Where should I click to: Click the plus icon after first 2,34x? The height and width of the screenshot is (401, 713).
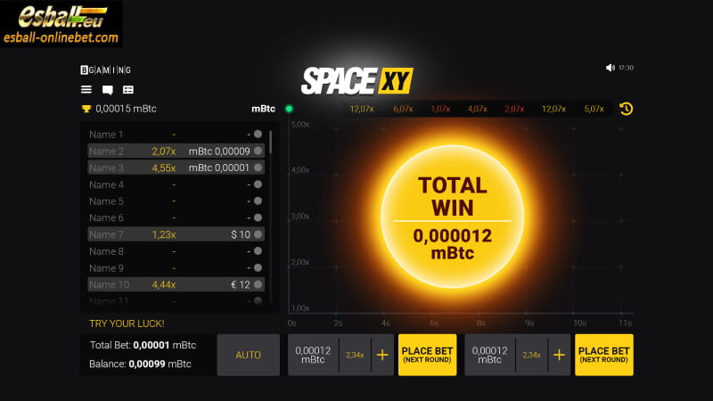pos(382,355)
